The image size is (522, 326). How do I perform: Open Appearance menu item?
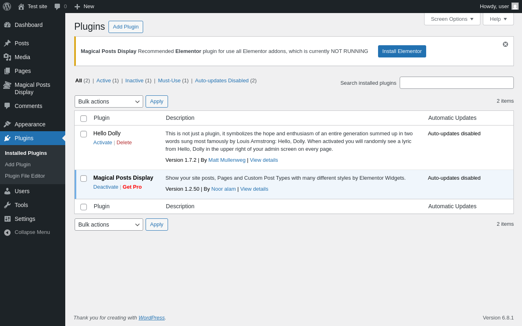point(33,124)
